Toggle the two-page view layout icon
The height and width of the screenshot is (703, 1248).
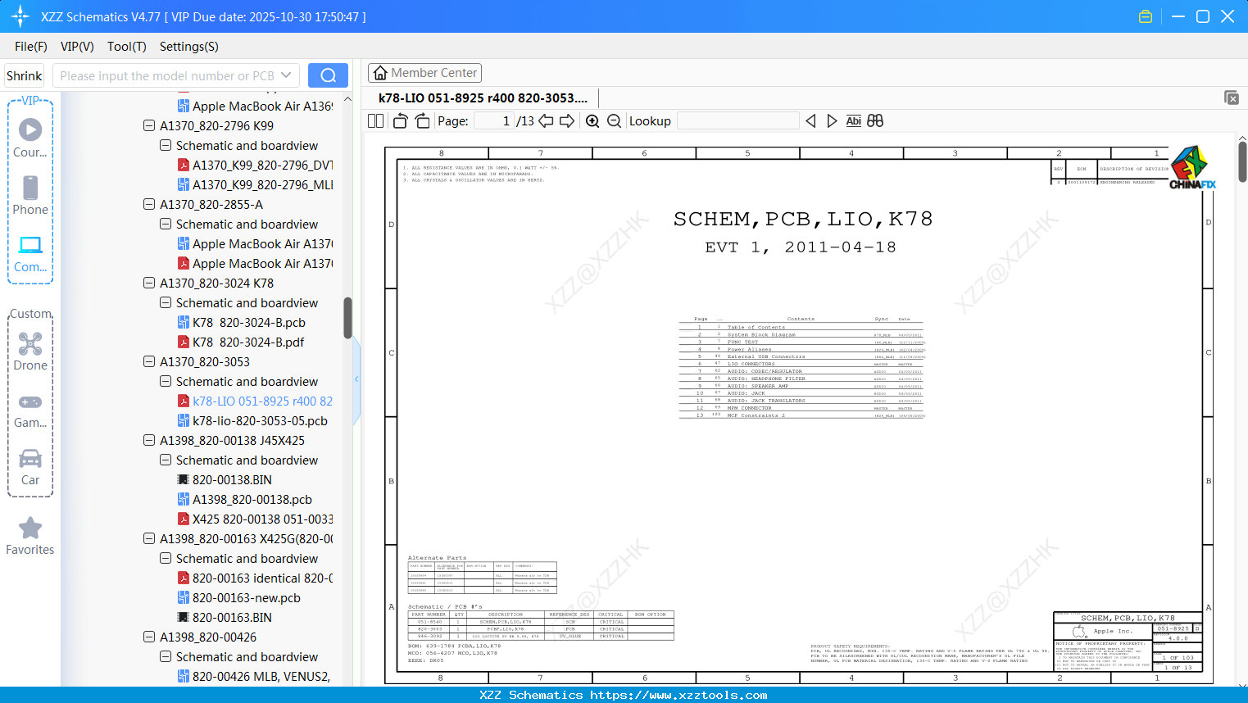[x=375, y=121]
